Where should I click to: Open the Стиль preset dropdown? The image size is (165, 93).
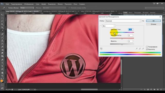click(123, 21)
